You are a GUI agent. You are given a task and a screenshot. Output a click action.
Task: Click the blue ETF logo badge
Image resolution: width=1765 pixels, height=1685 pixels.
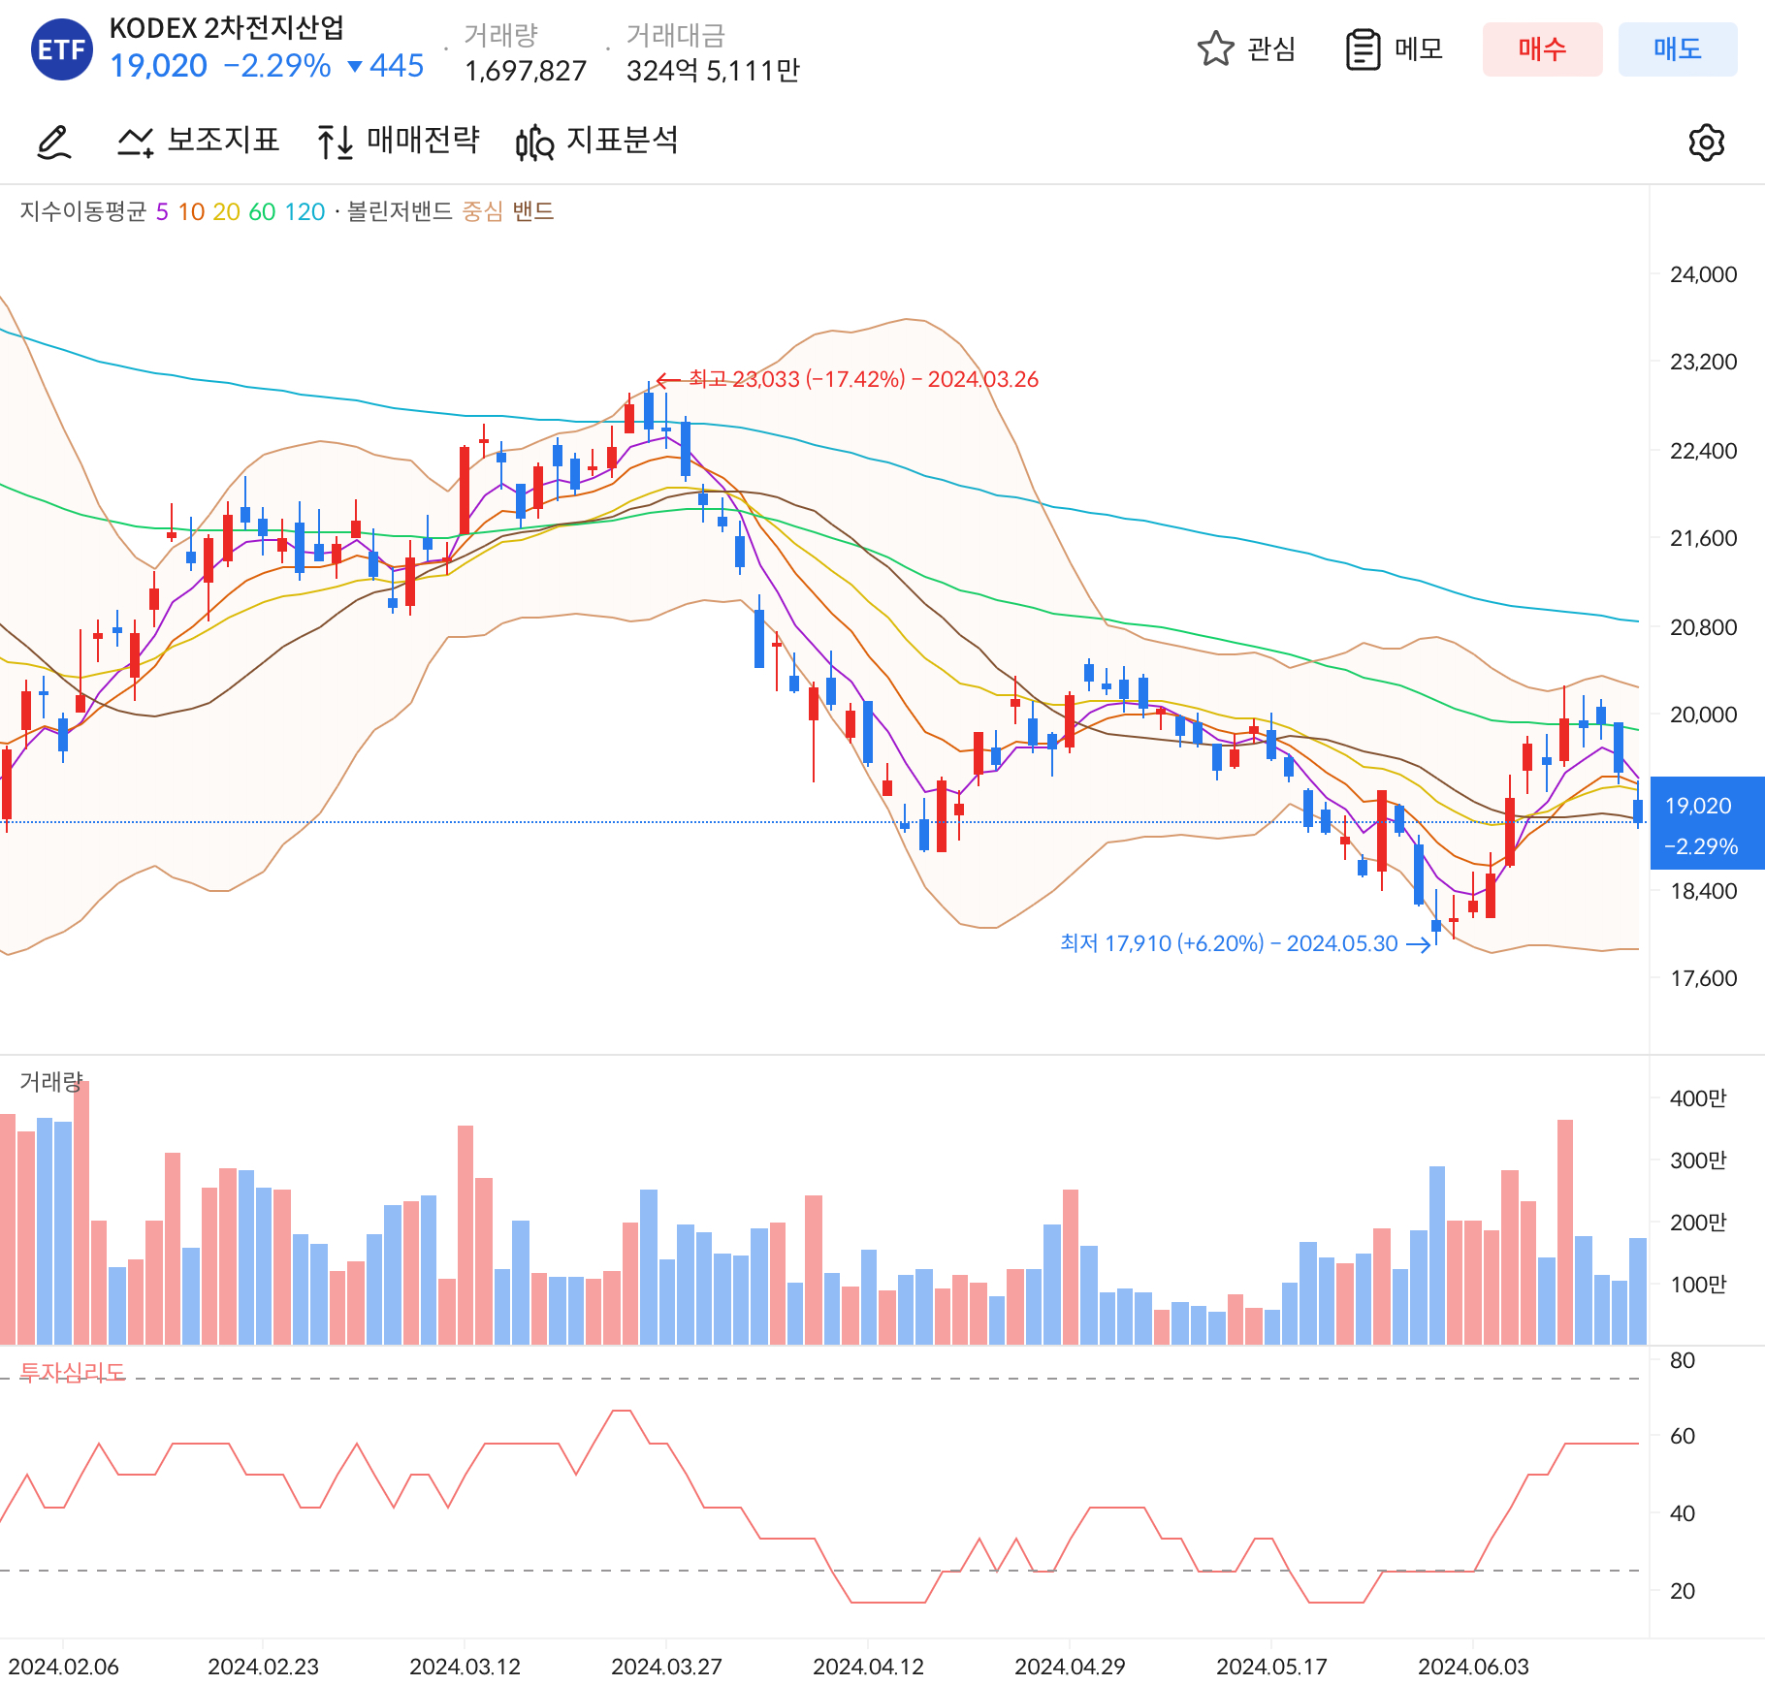[62, 49]
